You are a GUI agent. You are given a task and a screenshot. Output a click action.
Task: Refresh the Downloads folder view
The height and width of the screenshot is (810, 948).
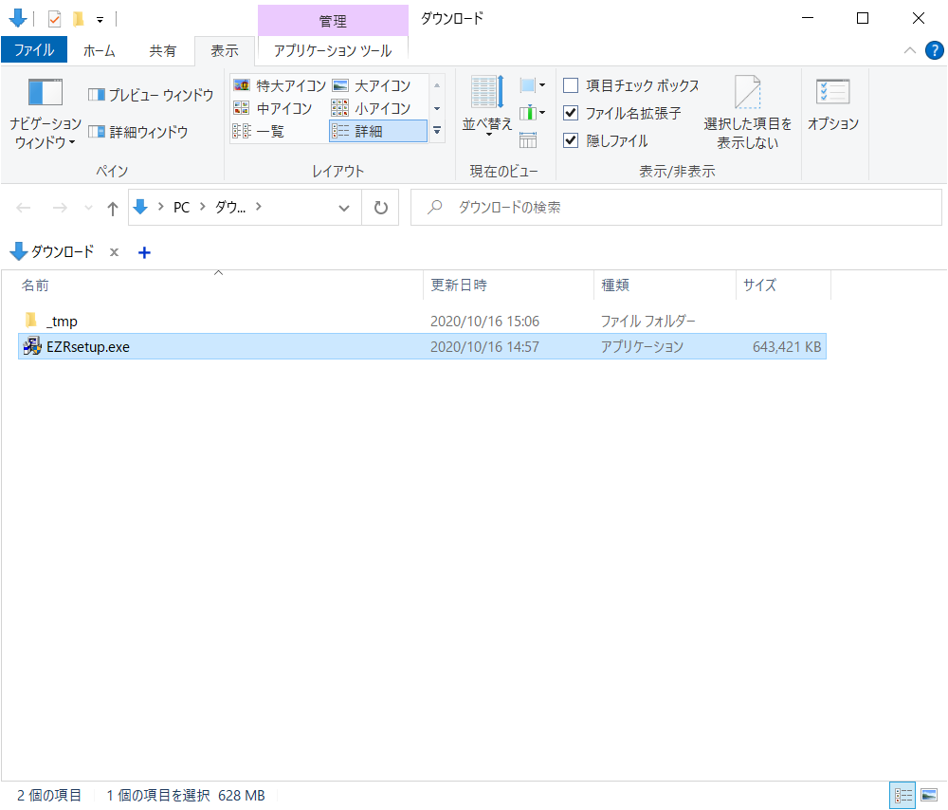(x=380, y=207)
